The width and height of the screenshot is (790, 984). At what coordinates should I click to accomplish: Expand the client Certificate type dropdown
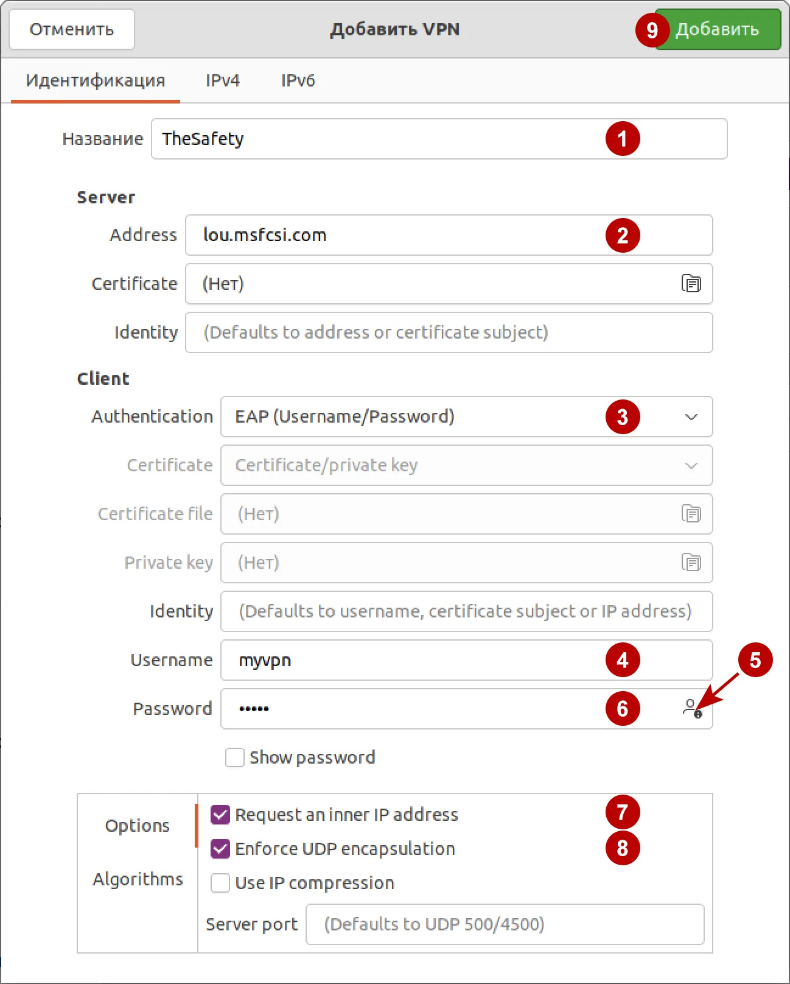[466, 465]
